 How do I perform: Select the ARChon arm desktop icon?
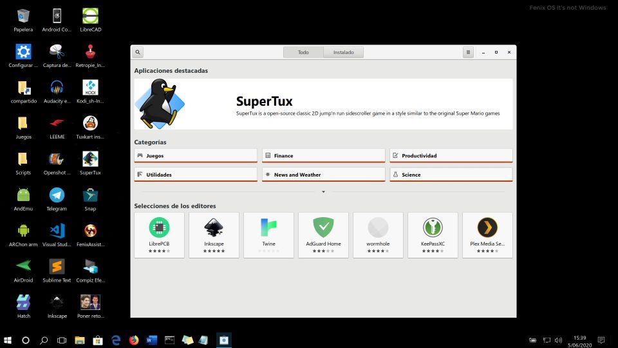tap(23, 236)
